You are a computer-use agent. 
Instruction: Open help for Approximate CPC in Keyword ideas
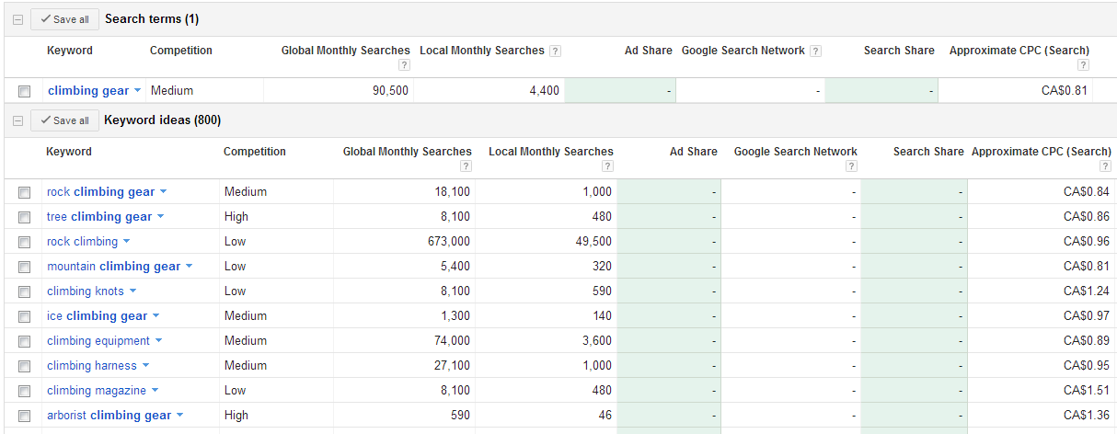click(1105, 166)
